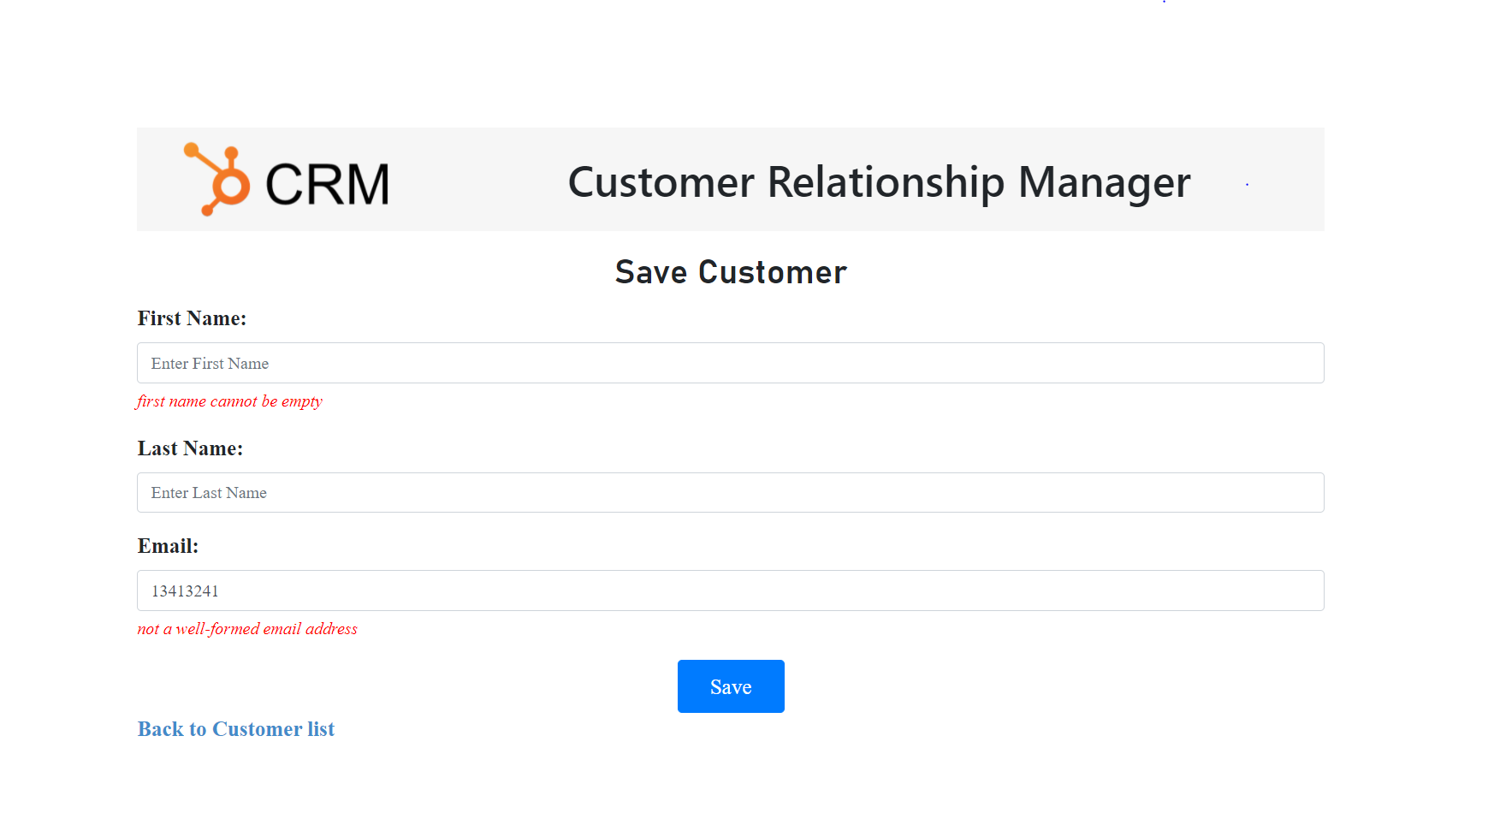Click the first name cannot be empty error
This screenshot has width=1500, height=825.
click(x=229, y=401)
